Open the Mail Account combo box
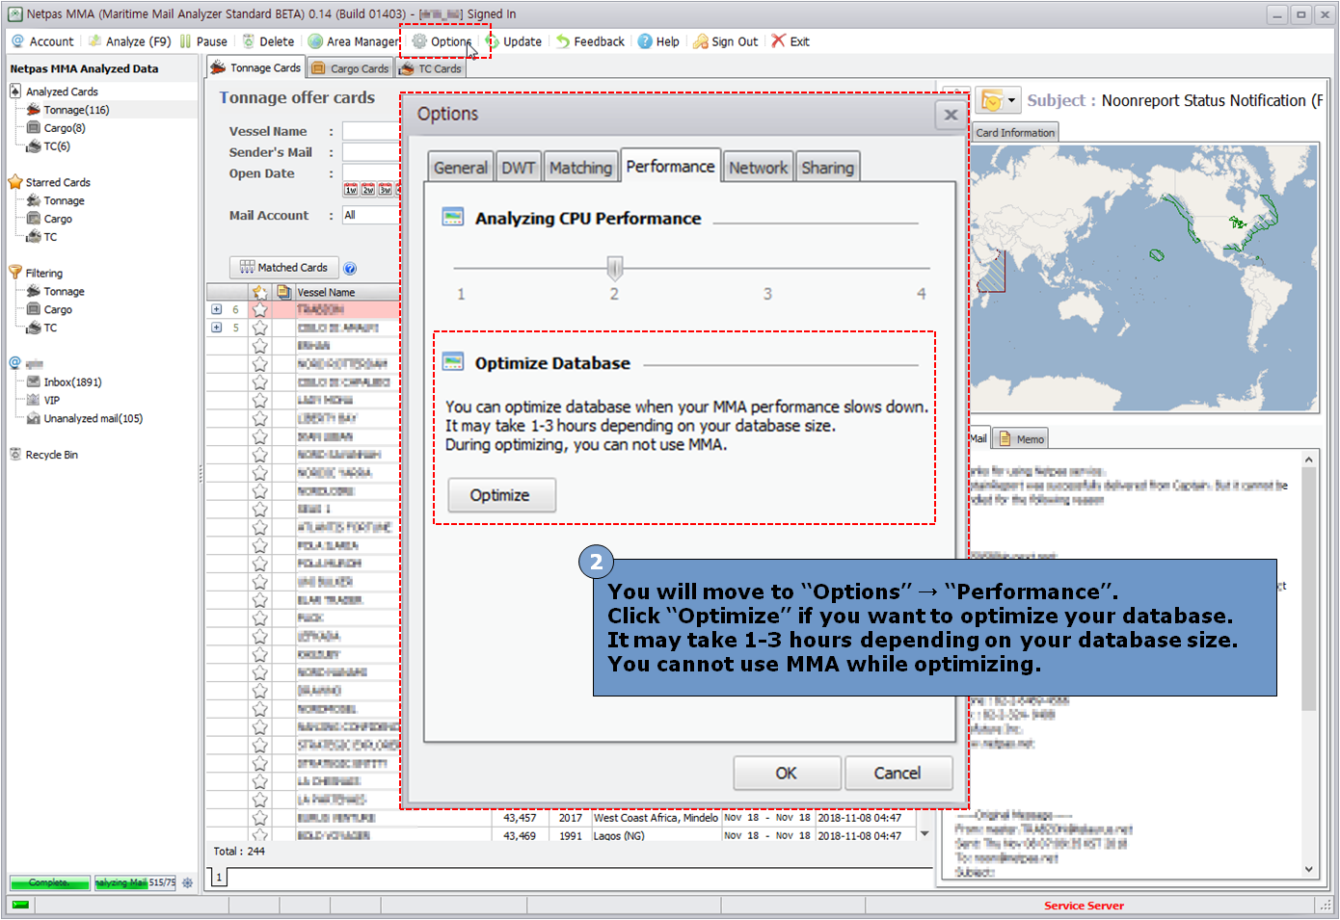Image resolution: width=1340 pixels, height=920 pixels. (x=371, y=215)
